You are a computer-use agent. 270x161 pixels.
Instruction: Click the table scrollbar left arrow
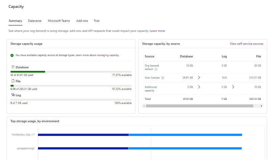click(x=144, y=106)
